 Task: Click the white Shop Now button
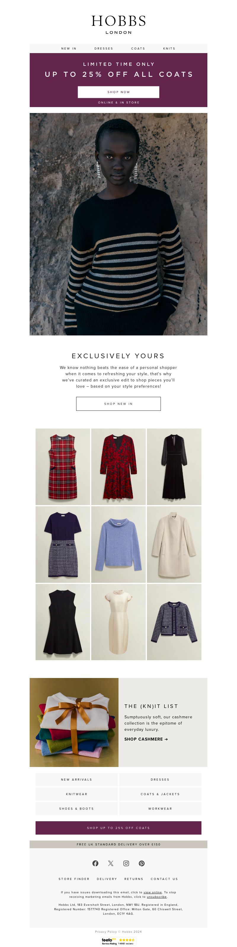click(118, 92)
